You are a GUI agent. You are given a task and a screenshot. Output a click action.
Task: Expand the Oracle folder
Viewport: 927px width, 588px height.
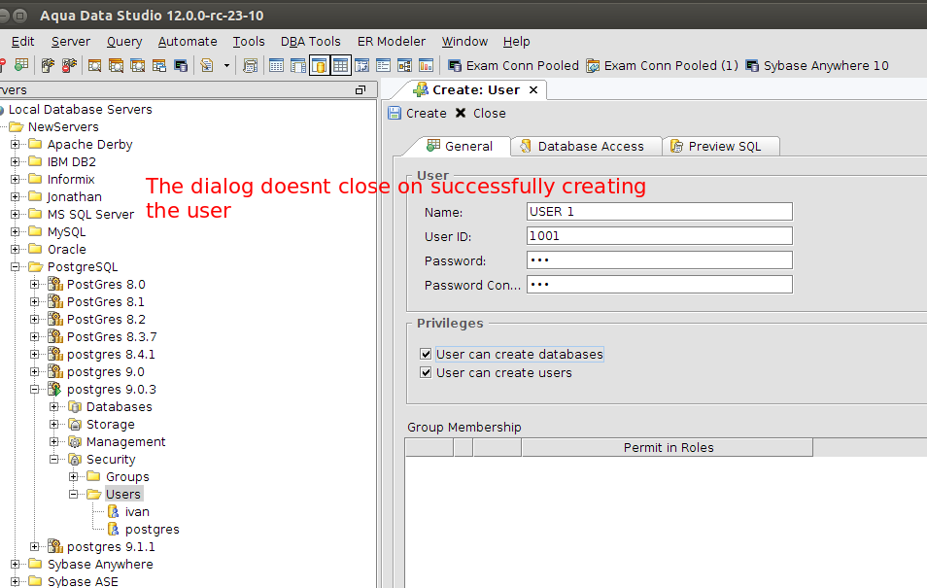point(16,249)
